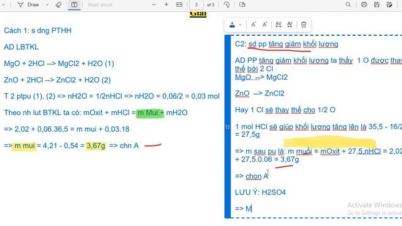The height and width of the screenshot is (226, 402).
Task: Click the text '=> chn A' in Cách 1
Action: [x=124, y=146]
